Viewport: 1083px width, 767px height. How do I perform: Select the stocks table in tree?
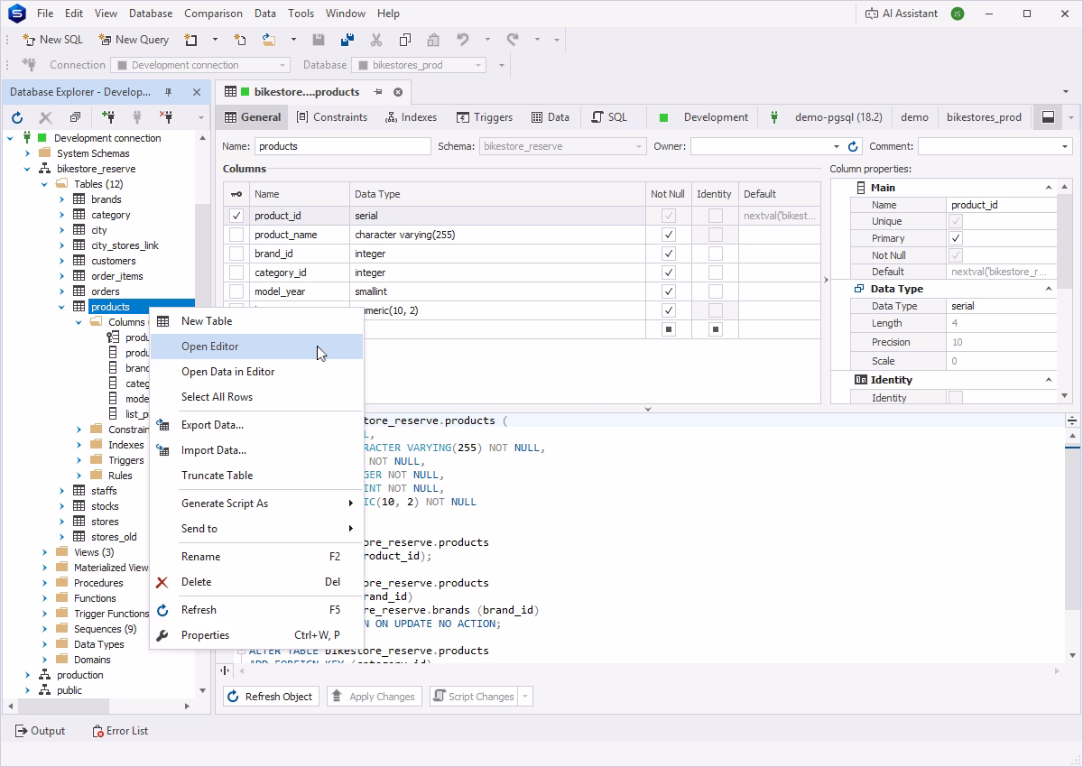[105, 506]
